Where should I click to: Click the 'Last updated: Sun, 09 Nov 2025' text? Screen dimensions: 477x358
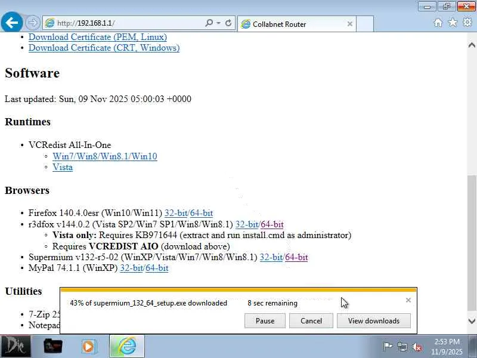pos(98,99)
